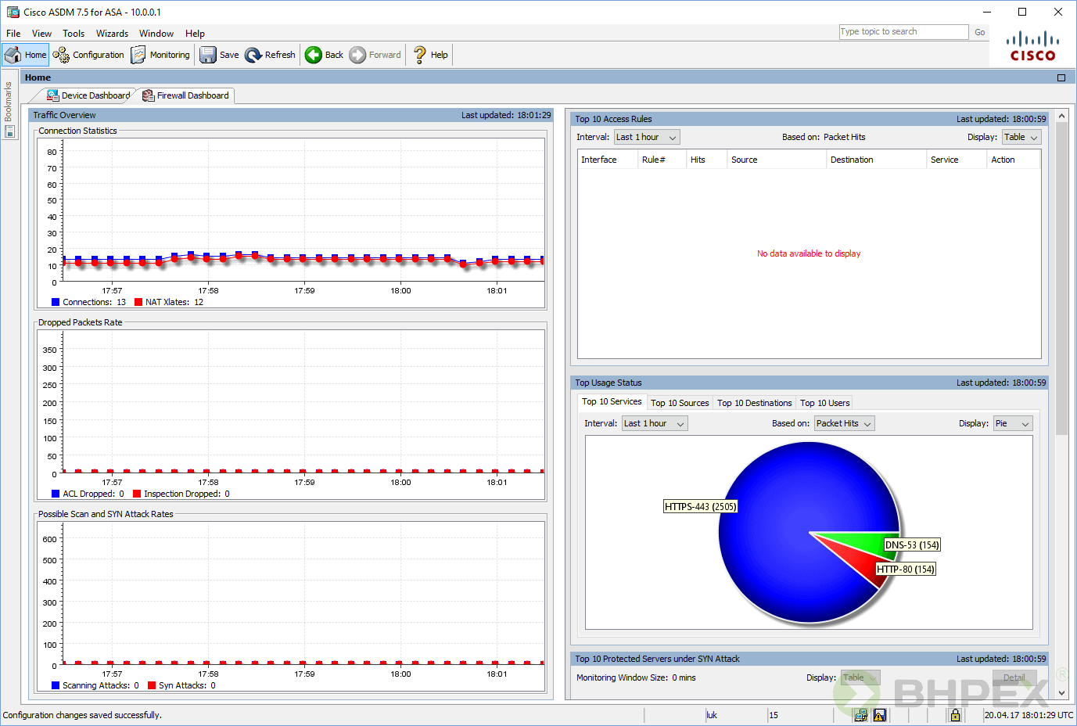Click the Save floppy icon
This screenshot has height=726, width=1077.
coord(208,55)
